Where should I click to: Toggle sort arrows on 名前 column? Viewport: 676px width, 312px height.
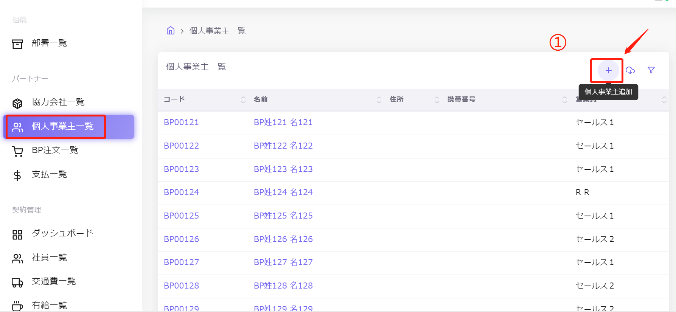(x=379, y=100)
